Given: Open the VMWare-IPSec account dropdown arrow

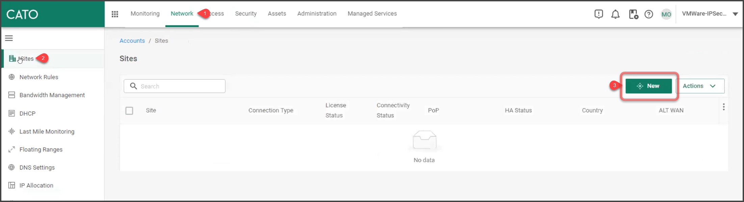Looking at the screenshot, I should (x=735, y=14).
